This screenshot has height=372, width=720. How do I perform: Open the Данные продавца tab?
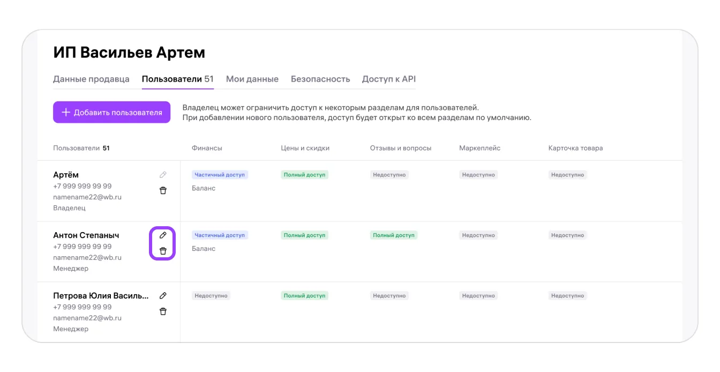pos(91,79)
